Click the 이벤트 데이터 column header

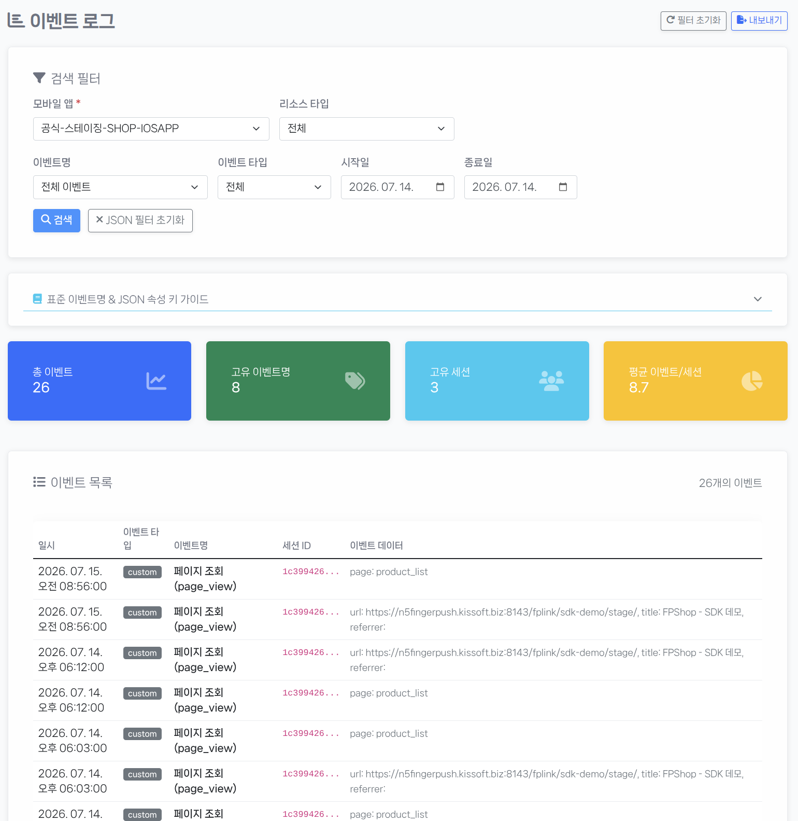coord(377,546)
